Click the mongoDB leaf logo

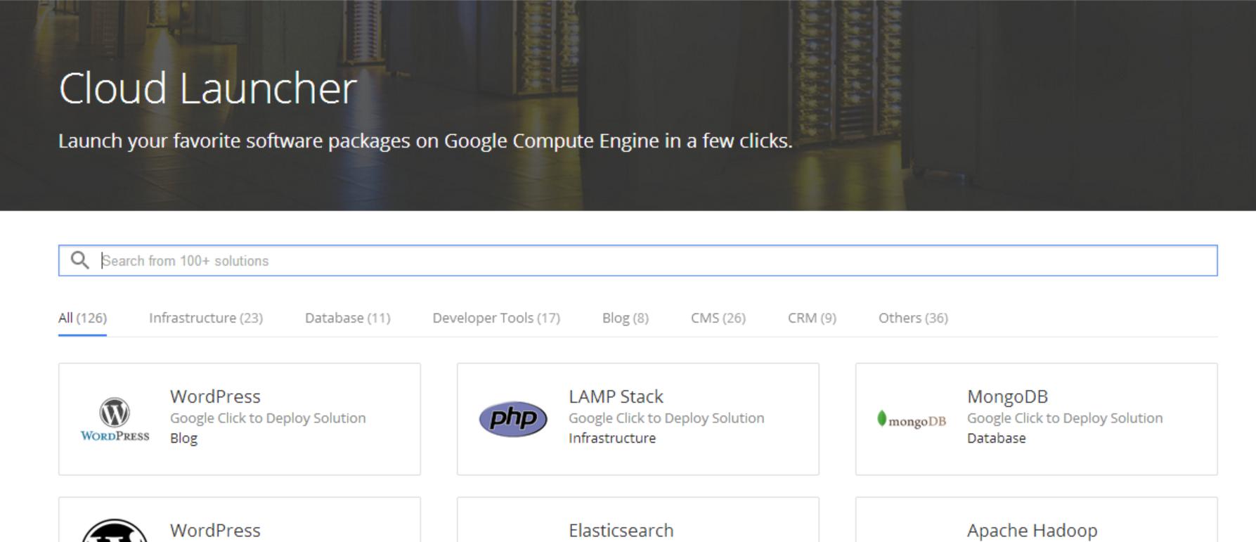coord(882,419)
